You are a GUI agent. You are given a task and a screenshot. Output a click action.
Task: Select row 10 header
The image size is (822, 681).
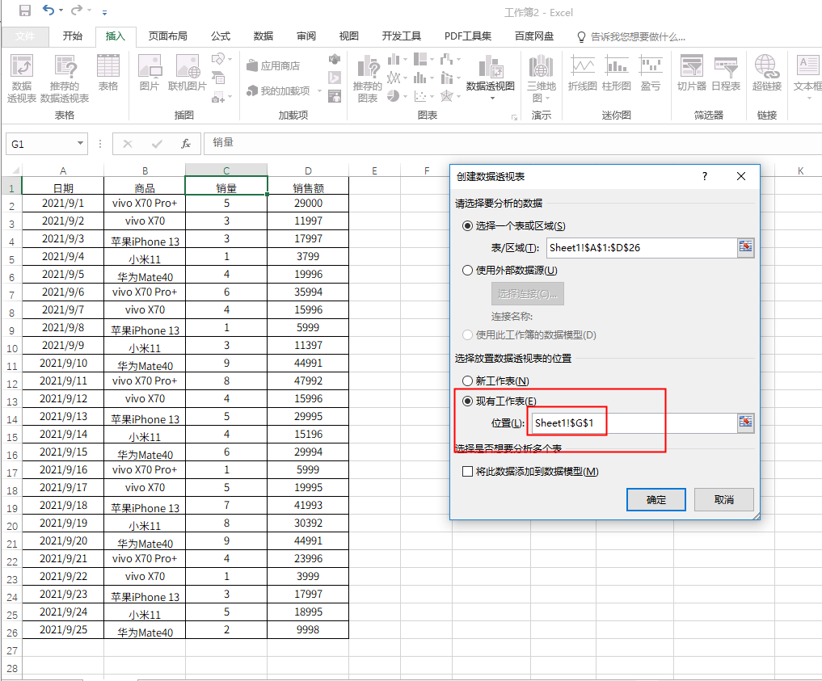pos(11,348)
